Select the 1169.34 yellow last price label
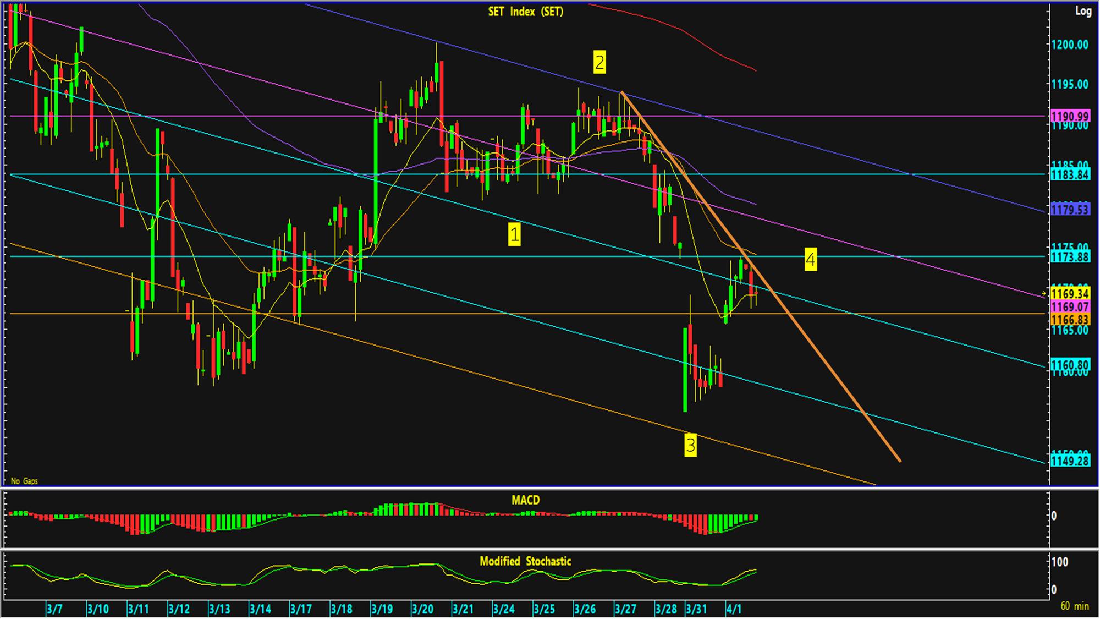 pyautogui.click(x=1070, y=294)
